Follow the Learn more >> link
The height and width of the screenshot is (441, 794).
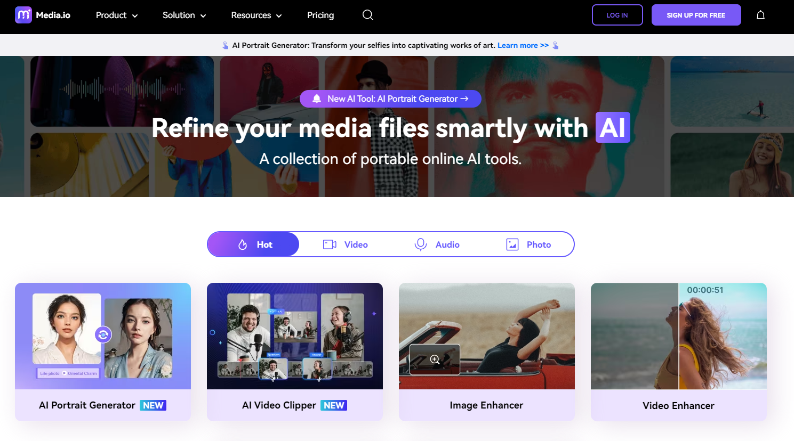coord(523,45)
